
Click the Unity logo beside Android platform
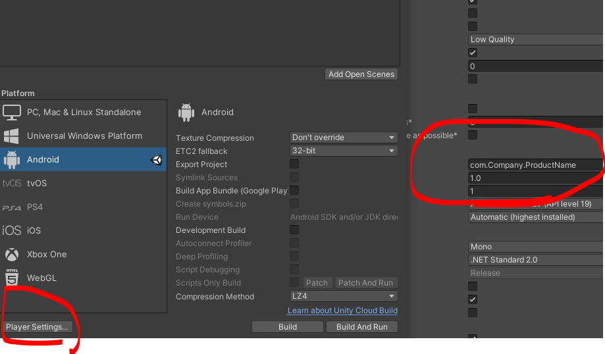(156, 160)
